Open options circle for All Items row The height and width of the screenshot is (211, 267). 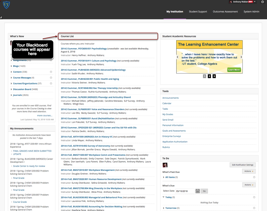pos(254,177)
